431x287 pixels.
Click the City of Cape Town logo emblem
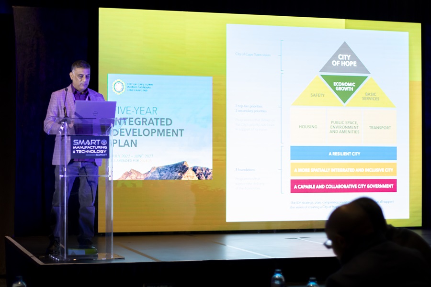[119, 87]
